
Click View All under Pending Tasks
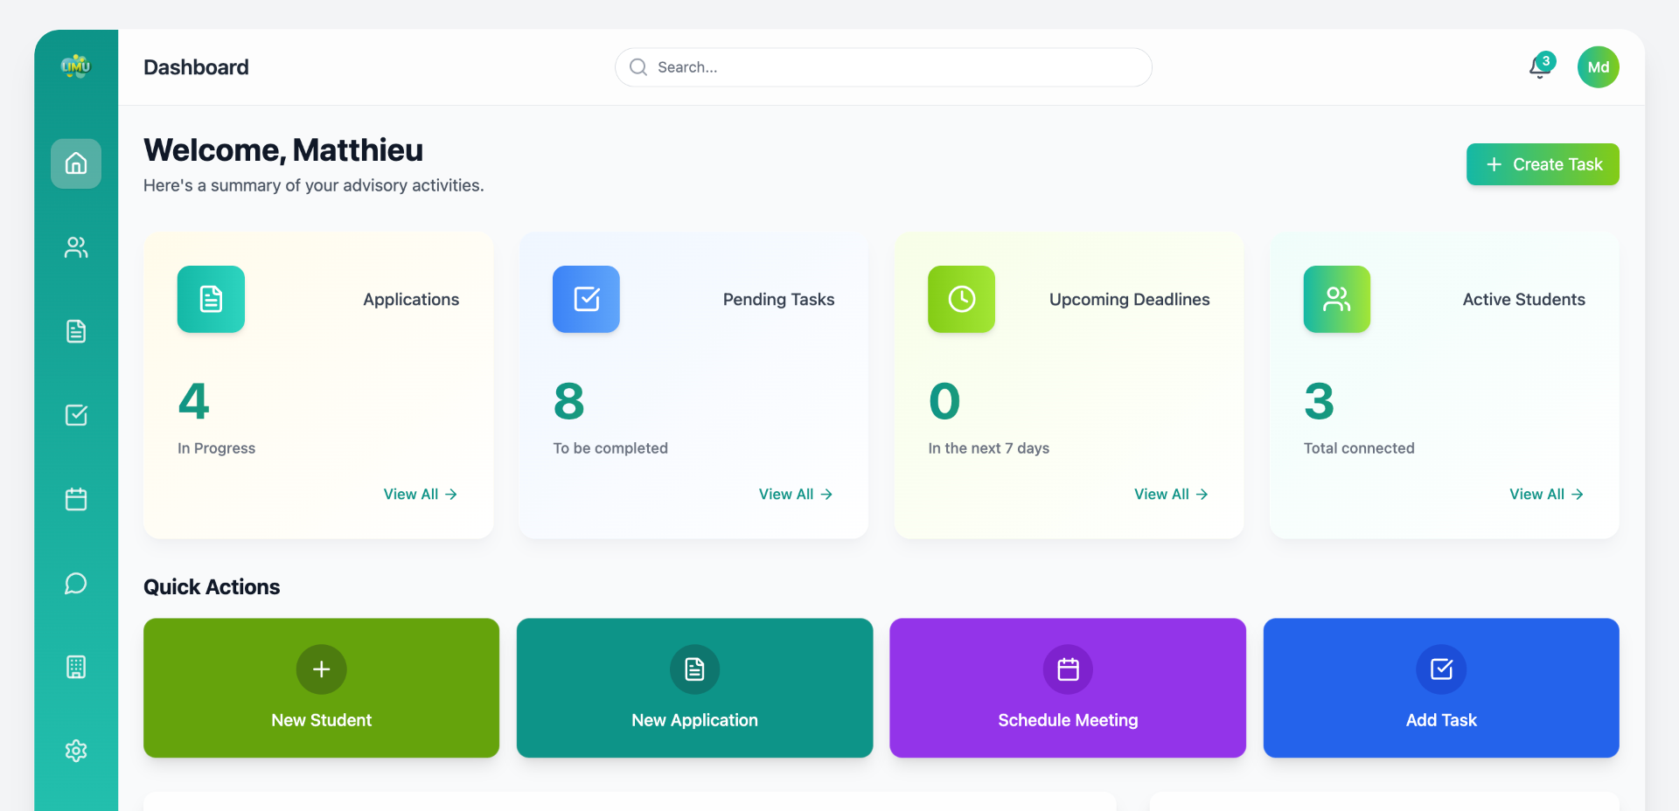point(795,494)
